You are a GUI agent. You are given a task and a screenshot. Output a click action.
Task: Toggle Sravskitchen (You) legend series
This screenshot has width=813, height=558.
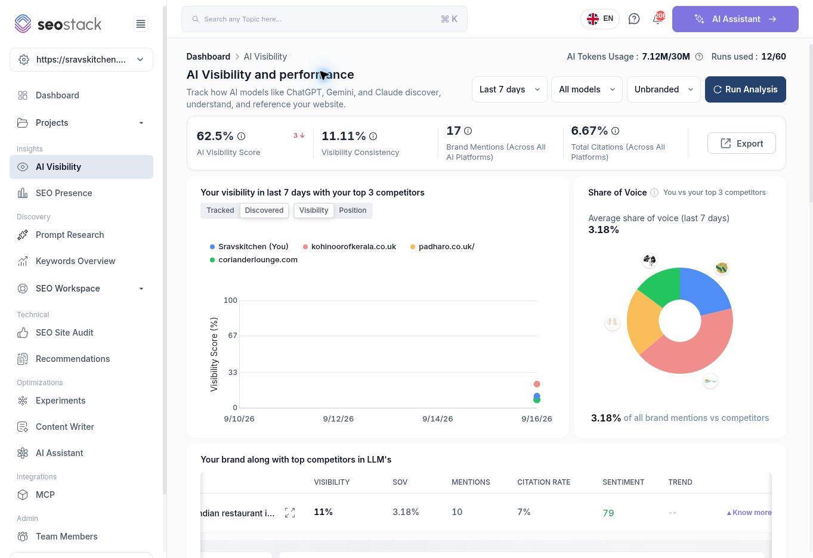click(249, 247)
